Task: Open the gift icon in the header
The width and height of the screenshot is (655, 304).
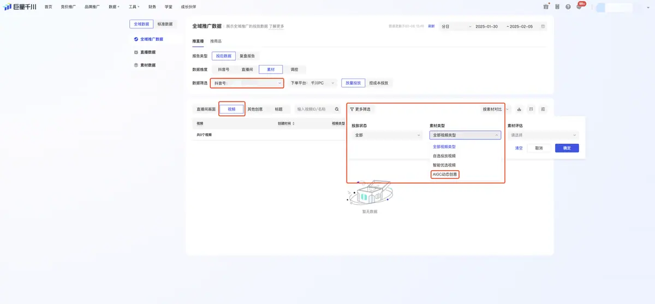Action: pyautogui.click(x=546, y=7)
